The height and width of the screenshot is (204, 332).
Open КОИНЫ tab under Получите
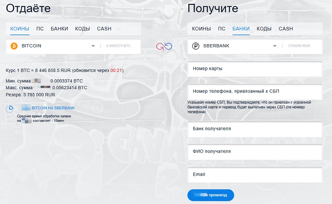(201, 29)
